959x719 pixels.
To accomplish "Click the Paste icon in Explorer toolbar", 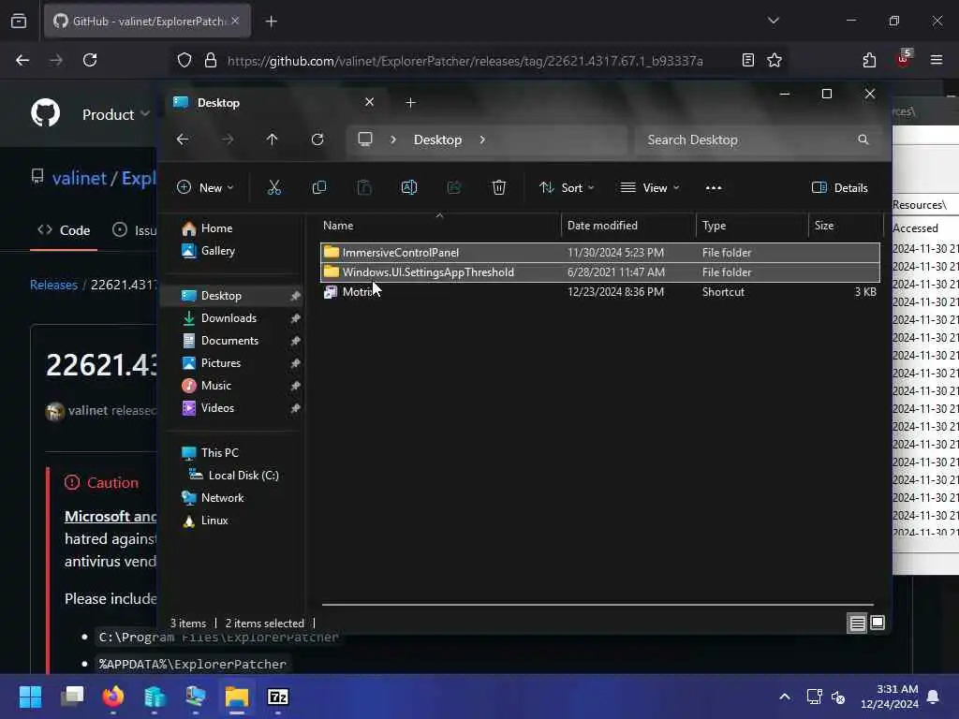I will (x=364, y=187).
